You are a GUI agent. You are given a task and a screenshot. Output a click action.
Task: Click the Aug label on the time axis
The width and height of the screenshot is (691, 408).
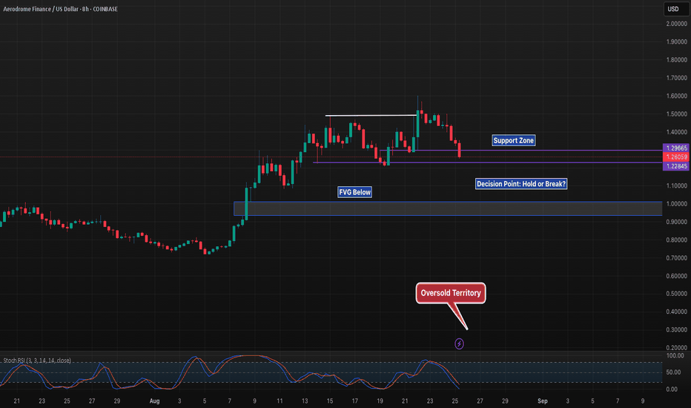(155, 400)
